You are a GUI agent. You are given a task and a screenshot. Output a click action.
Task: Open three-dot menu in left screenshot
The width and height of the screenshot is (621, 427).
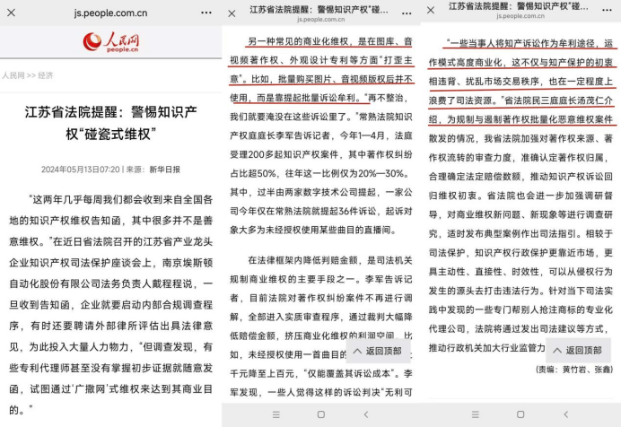[x=200, y=13]
